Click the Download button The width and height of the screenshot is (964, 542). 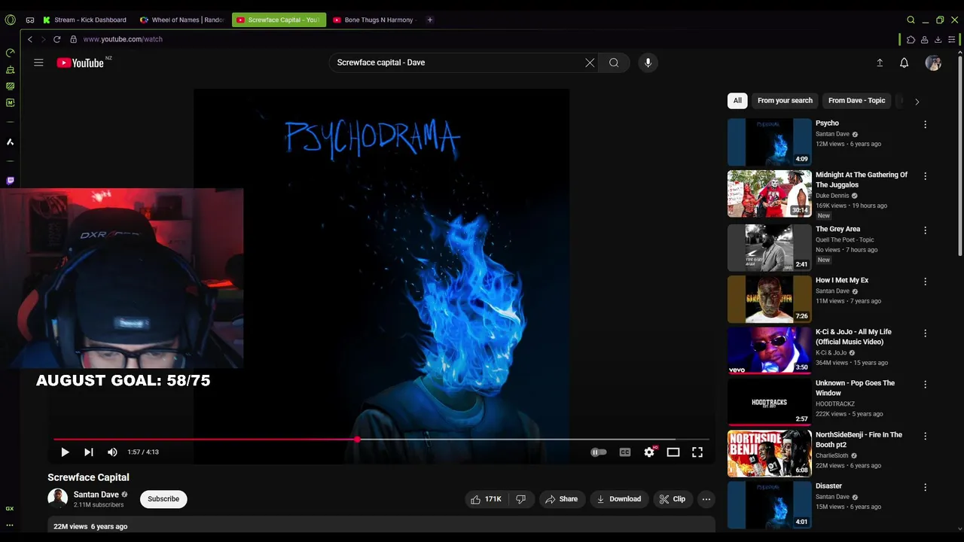click(618, 499)
